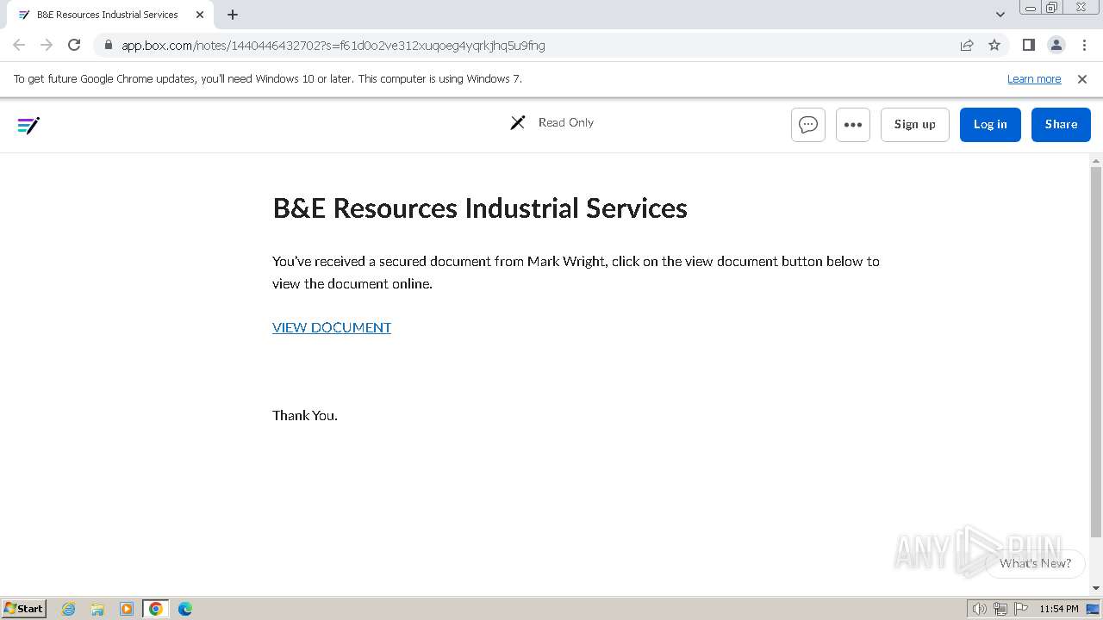Click the page vertical scrollbar
1103x620 pixels.
click(1096, 351)
